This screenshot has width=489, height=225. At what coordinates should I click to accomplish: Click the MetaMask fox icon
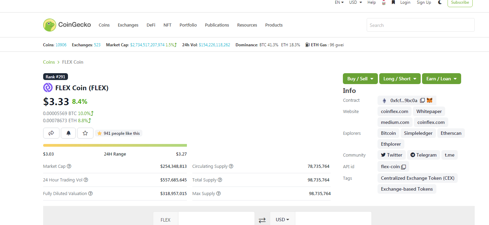[430, 100]
